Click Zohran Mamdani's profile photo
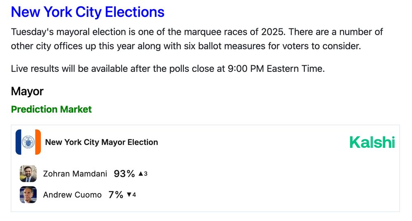The width and height of the screenshot is (412, 221). pos(28,174)
